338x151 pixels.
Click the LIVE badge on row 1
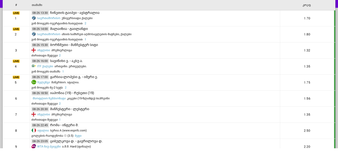coord(16,13)
